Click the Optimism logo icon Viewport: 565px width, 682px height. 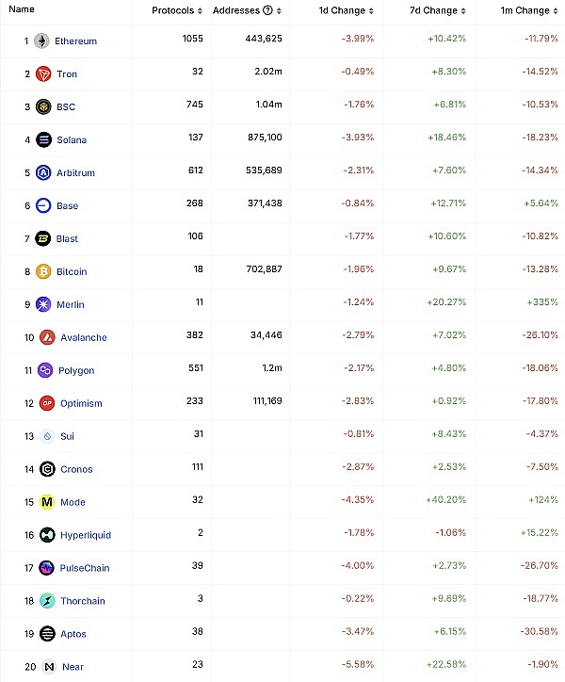[x=47, y=403]
